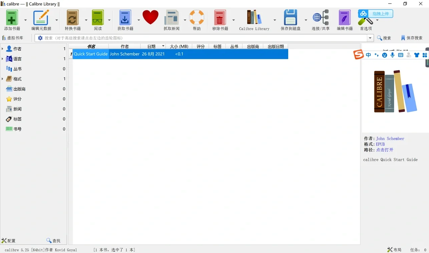Click the Sogou microphone voice input icon
Viewport: 429px width, 253px height.
392,55
